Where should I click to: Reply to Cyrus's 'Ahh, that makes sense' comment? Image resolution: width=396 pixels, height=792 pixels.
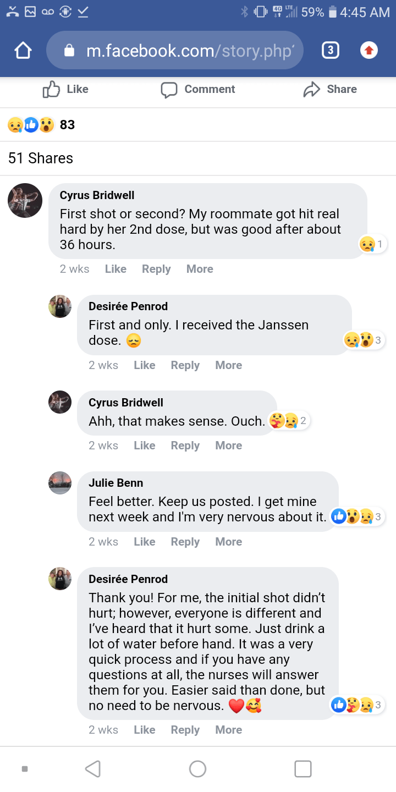tap(185, 446)
